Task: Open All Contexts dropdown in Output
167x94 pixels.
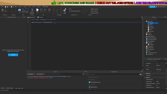Action: coord(40,74)
